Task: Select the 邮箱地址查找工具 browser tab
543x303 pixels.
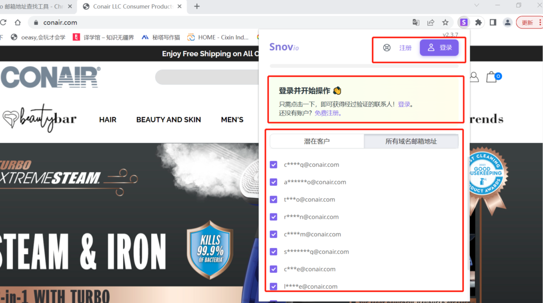Action: click(33, 6)
